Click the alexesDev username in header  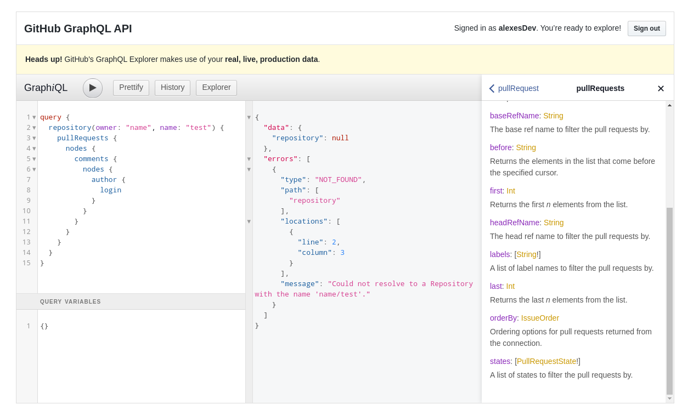click(517, 28)
